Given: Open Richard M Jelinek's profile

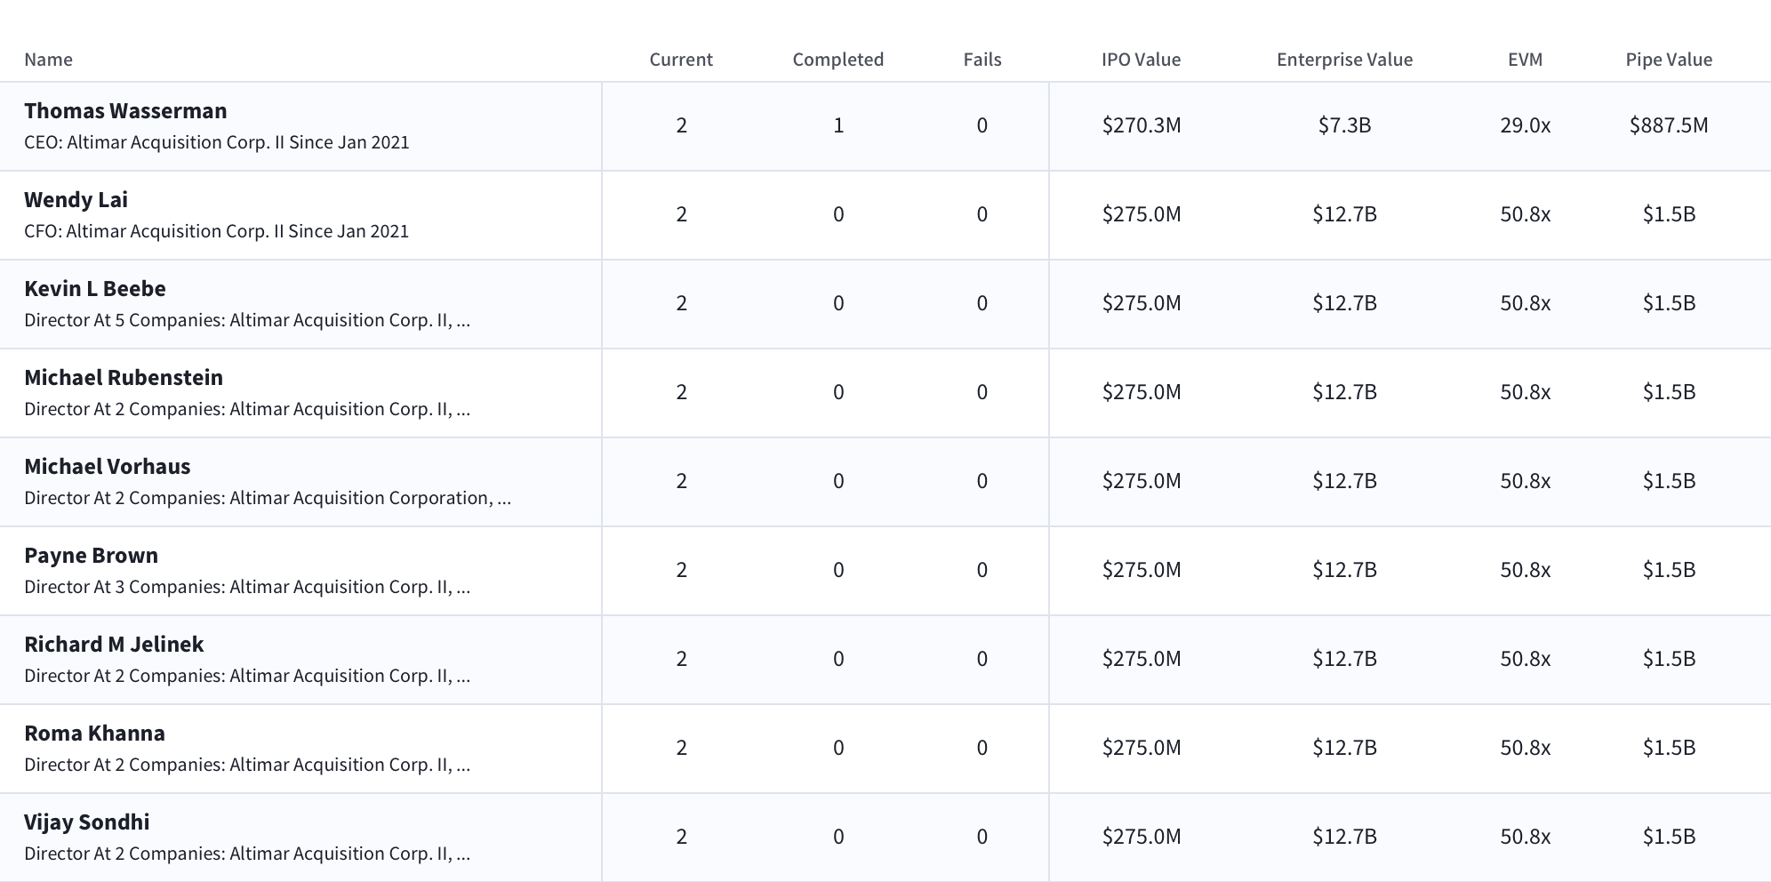Looking at the screenshot, I should click(114, 645).
